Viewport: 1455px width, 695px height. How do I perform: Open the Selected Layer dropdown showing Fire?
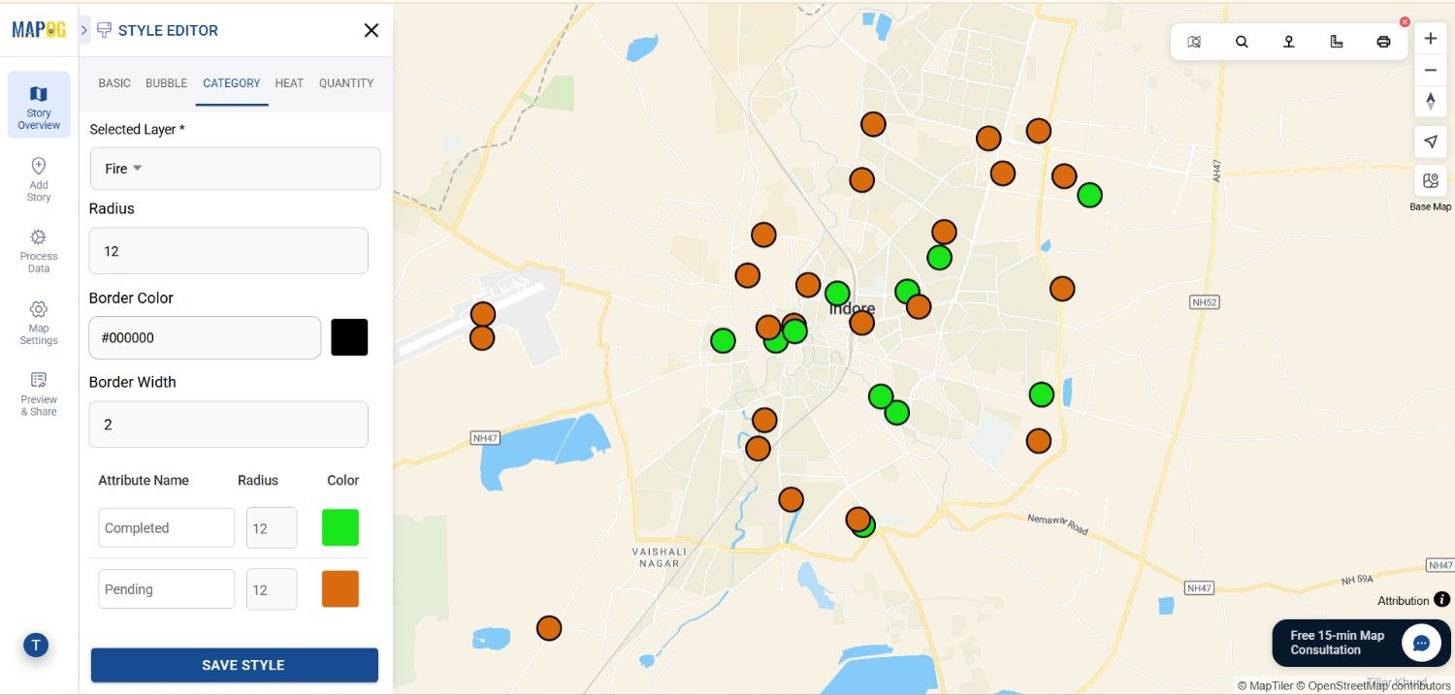[x=235, y=169]
